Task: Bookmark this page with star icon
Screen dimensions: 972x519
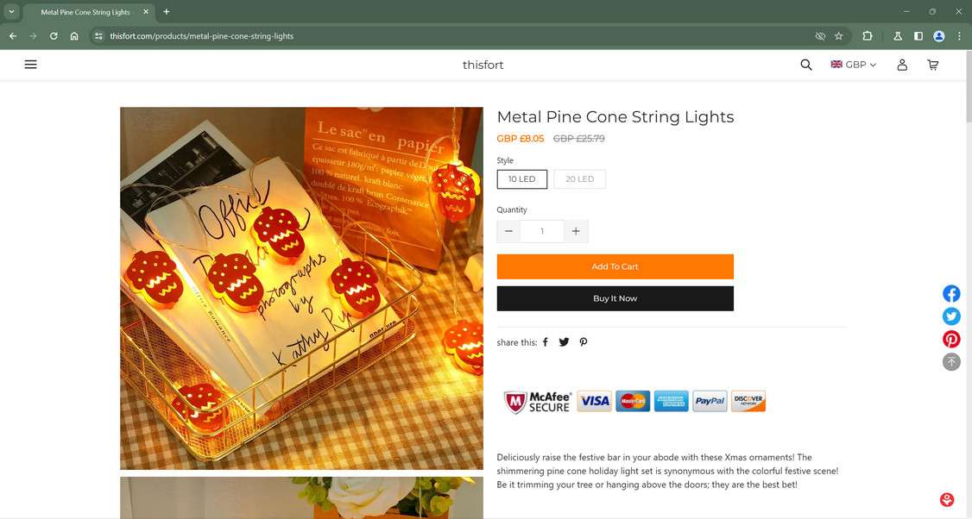Action: (839, 36)
